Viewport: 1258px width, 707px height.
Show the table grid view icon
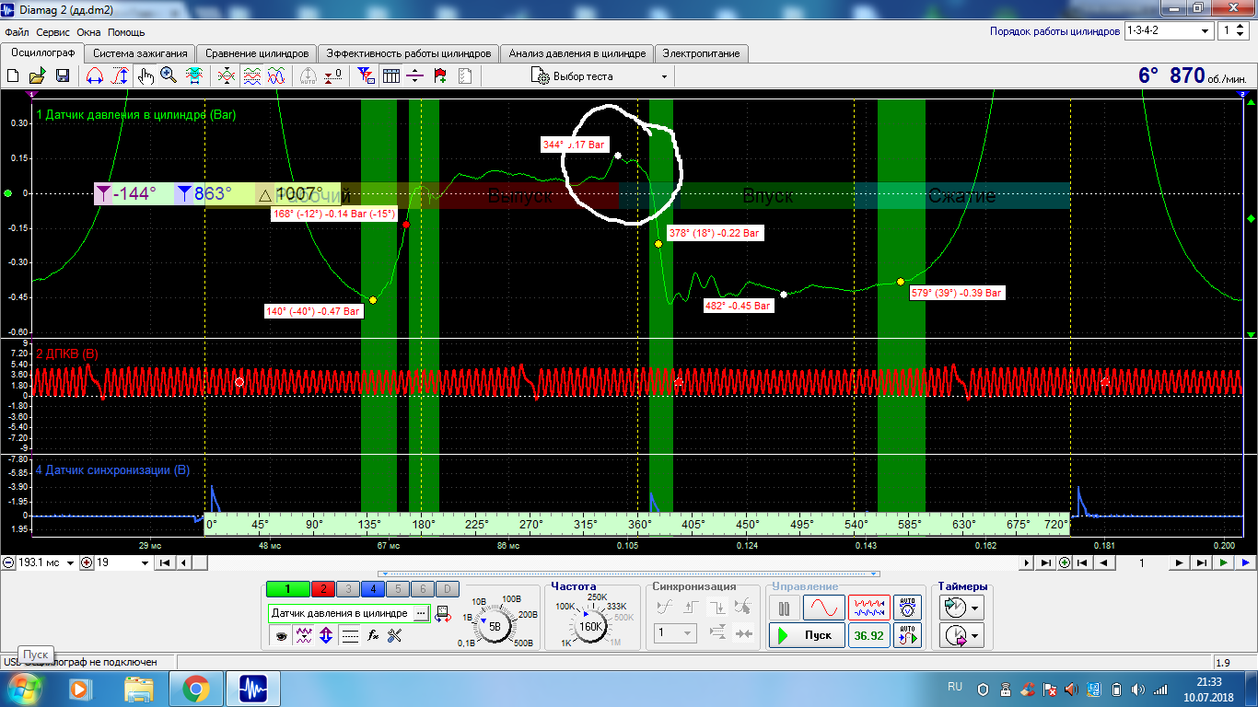pos(390,76)
